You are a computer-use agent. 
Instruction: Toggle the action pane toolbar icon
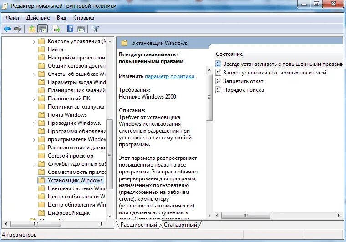(x=81, y=29)
